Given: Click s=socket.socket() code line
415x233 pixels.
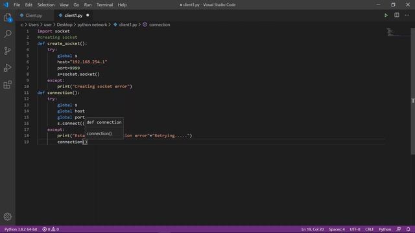Looking at the screenshot, I should pos(78,74).
